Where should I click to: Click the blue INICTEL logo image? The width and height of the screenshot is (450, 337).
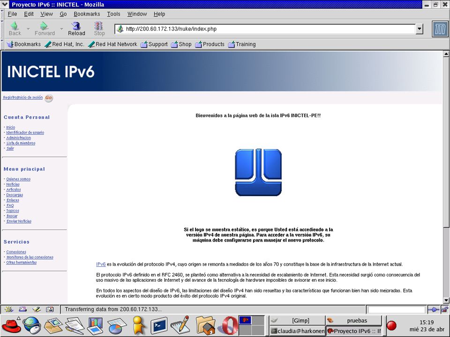click(x=258, y=173)
